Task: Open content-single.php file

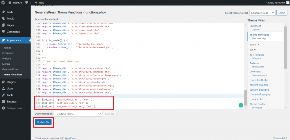Action: tap(260, 95)
